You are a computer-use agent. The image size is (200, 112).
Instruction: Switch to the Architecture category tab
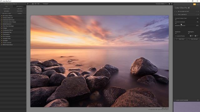tap(7, 13)
